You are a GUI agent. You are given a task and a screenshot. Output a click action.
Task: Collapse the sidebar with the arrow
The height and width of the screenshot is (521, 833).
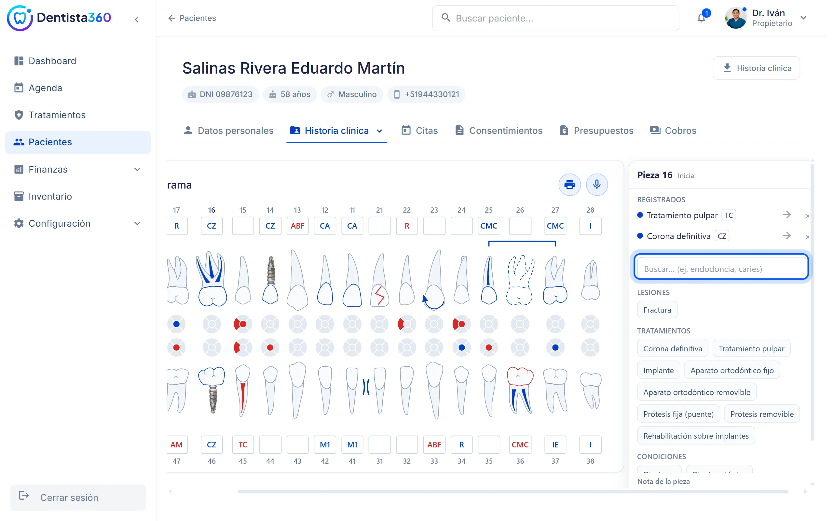tap(137, 20)
